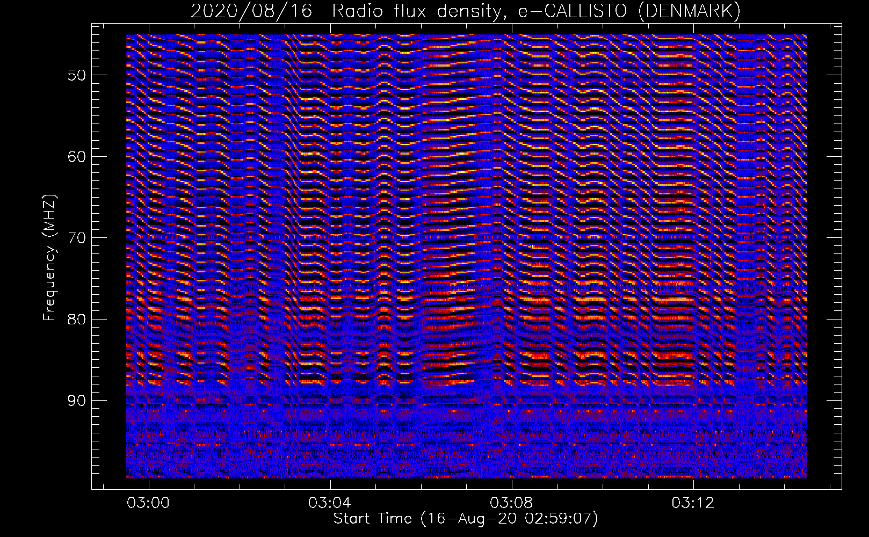This screenshot has width=869, height=537.
Task: Click the "80" frequency tick label
Action: click(77, 320)
